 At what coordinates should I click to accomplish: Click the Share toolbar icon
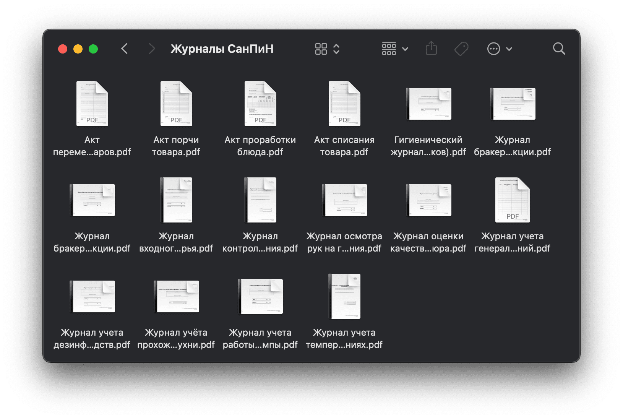click(x=431, y=48)
